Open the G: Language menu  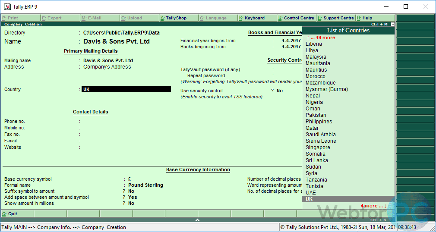point(219,18)
